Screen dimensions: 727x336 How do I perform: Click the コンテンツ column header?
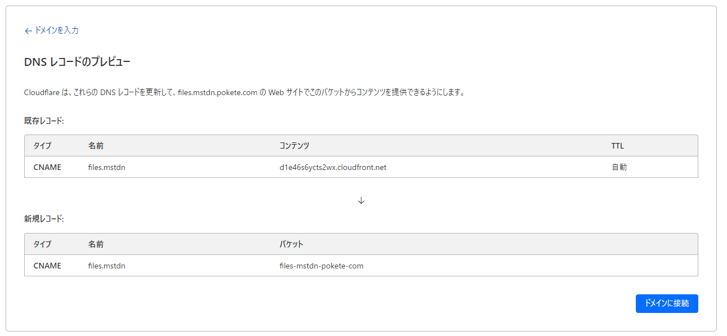click(x=294, y=146)
